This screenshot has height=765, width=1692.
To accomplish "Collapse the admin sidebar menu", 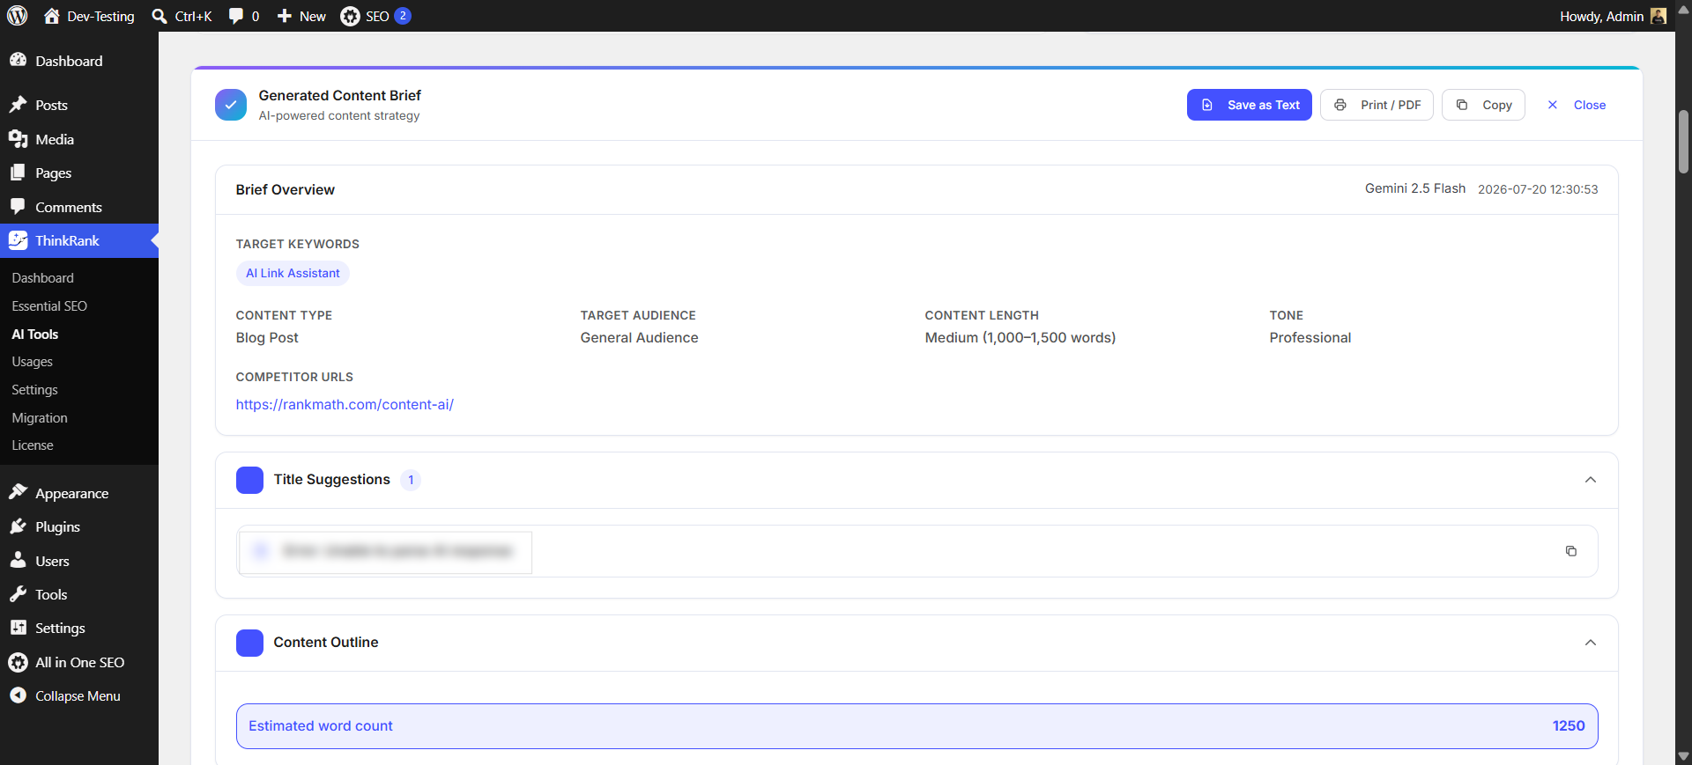I will coord(79,695).
